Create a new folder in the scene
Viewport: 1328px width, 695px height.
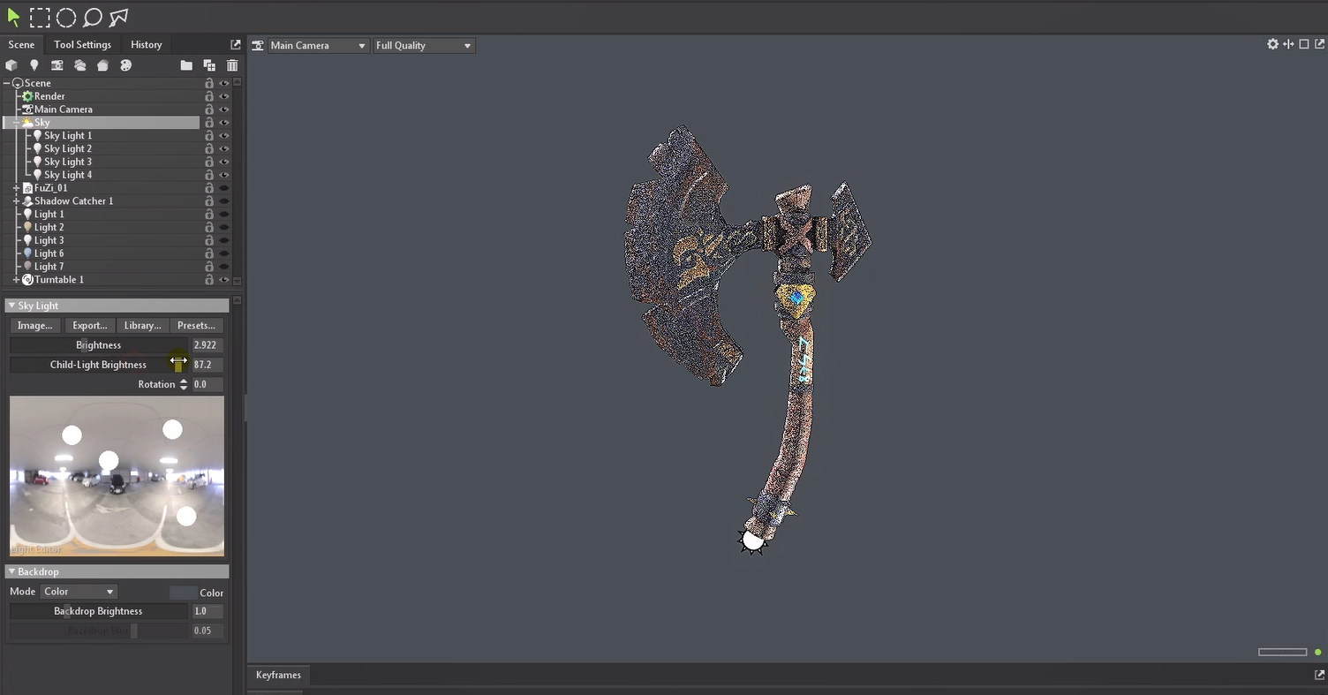186,65
